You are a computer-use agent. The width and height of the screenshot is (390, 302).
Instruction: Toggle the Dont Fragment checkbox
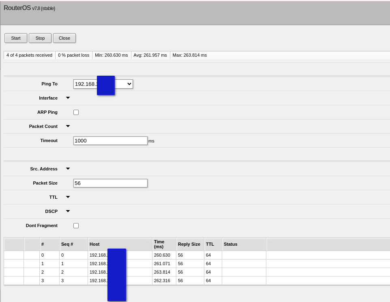(76, 225)
